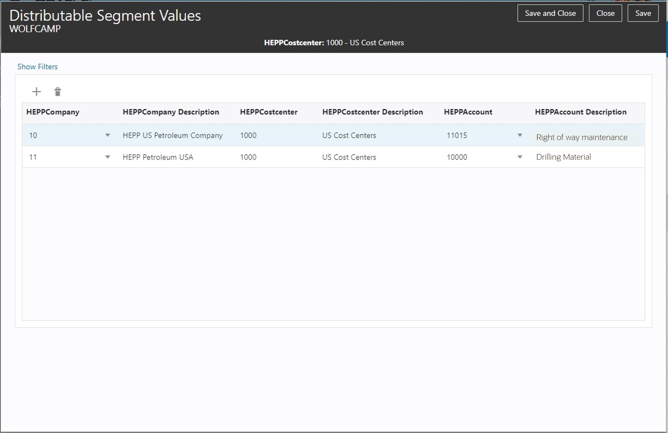Click the Drilling Material description cell
This screenshot has width=668, height=433.
tap(564, 157)
